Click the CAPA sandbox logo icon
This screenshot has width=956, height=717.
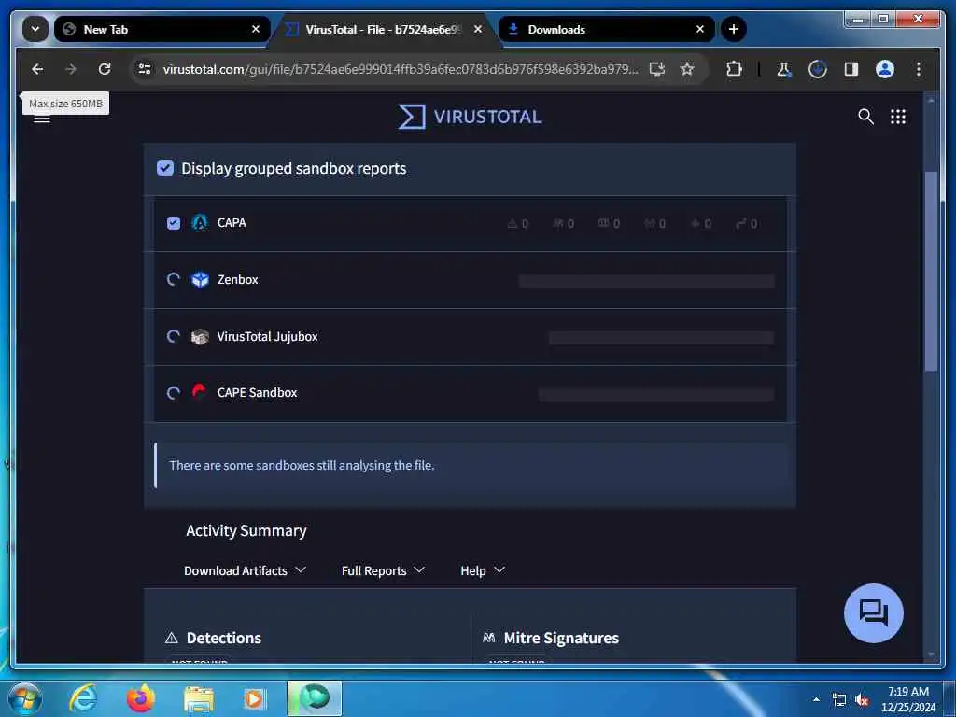[x=200, y=222]
